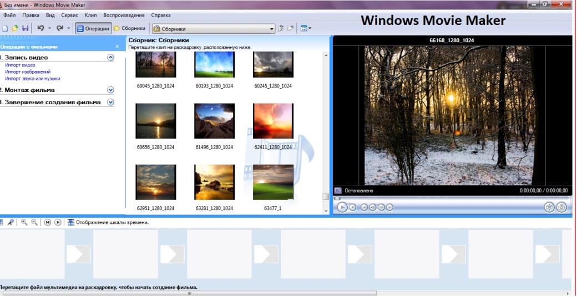Viewport: 577px width, 297px height.
Task: Click the up one level icon
Action: click(x=281, y=28)
